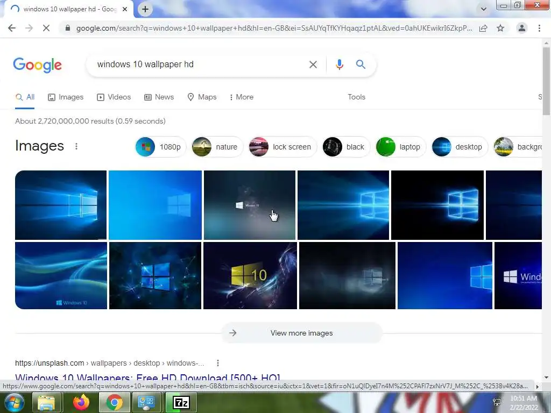Click scrollbar down arrow
Image resolution: width=551 pixels, height=413 pixels.
[x=546, y=377]
